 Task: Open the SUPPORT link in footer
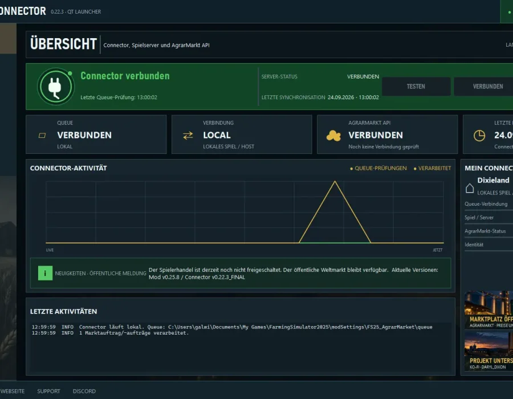[x=48, y=391]
